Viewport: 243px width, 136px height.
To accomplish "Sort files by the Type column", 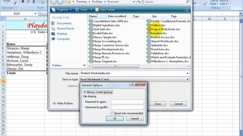I will tap(141, 16).
